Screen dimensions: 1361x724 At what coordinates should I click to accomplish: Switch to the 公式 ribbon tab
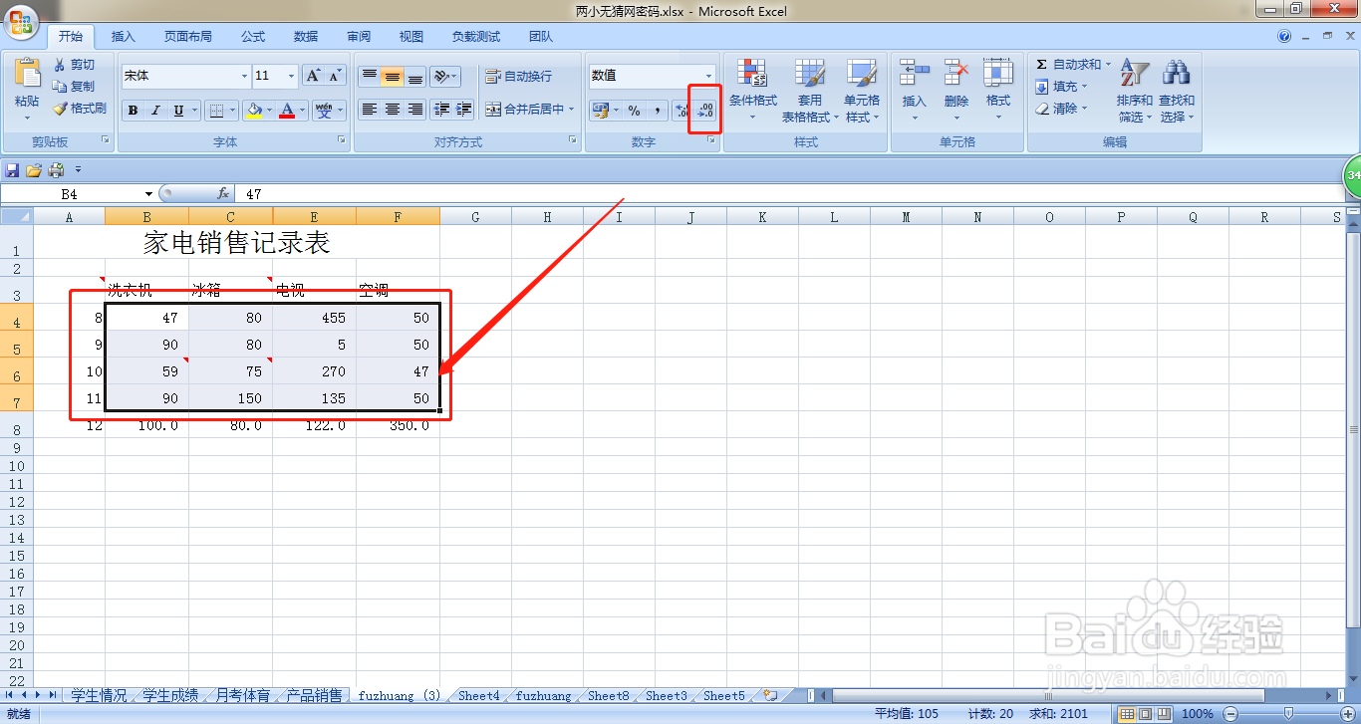click(x=253, y=37)
